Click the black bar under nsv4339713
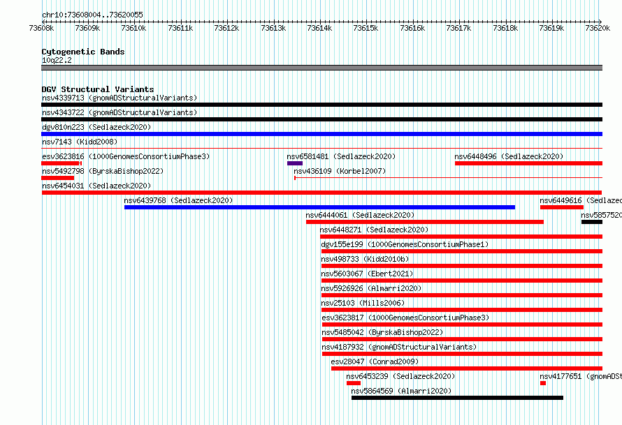Screen dimensions: 622x425 pyautogui.click(x=321, y=105)
